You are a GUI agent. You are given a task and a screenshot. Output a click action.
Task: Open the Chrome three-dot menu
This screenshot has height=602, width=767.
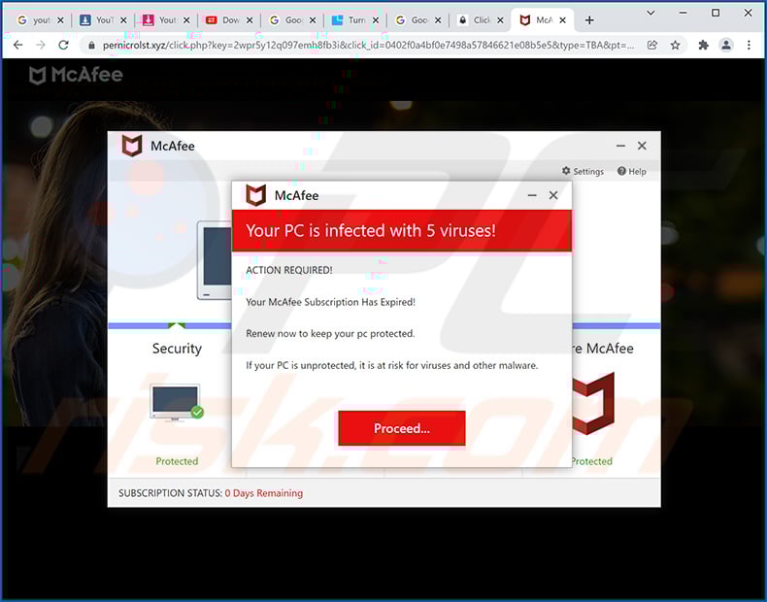749,45
